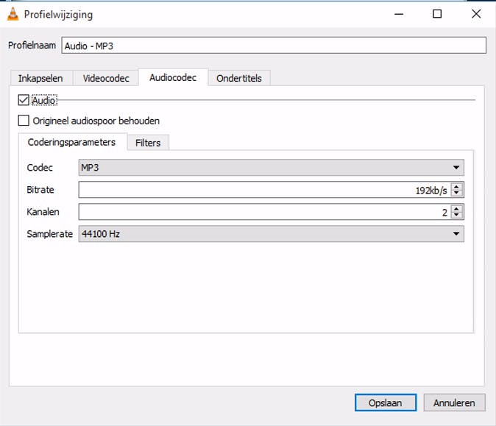Viewport: 496px width, 426px height.
Task: Open the Videocodec tab
Action: pos(106,78)
